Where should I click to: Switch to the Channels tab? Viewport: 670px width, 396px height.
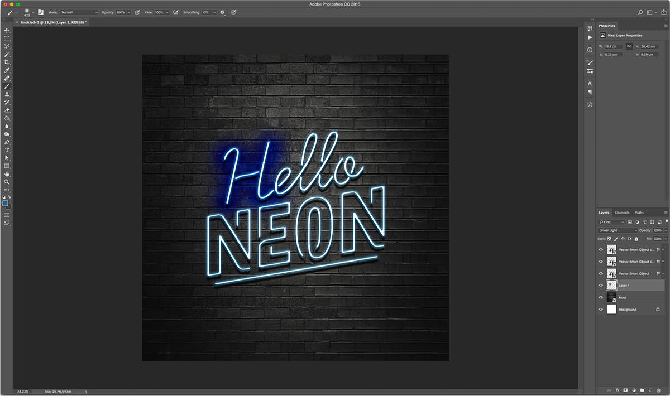pyautogui.click(x=621, y=213)
